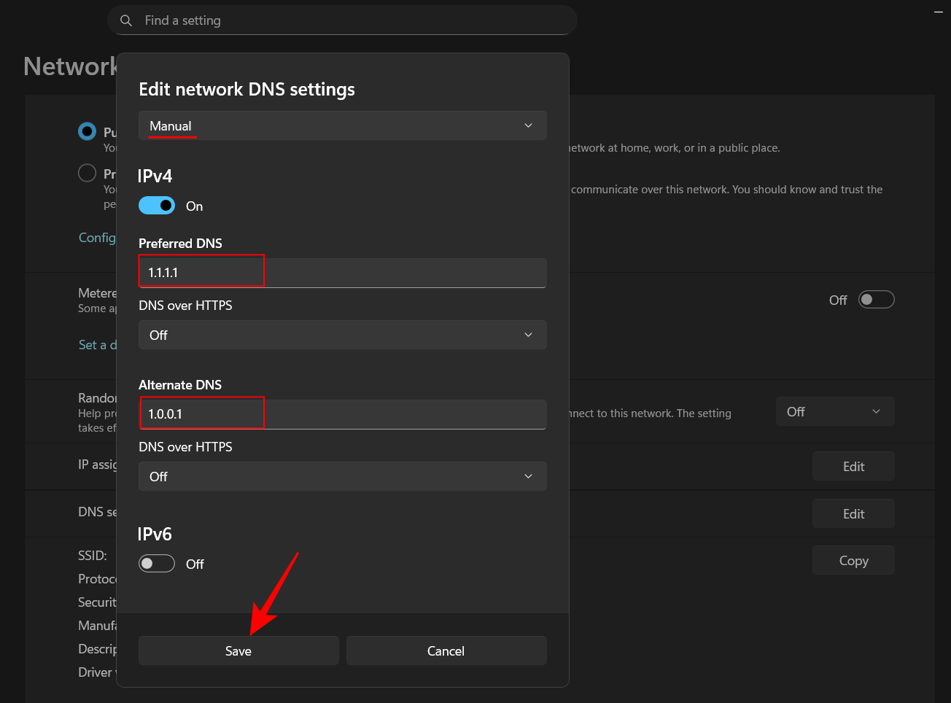Click the Alternate DNS field 1.0.0.1
This screenshot has height=703, width=951.
pyautogui.click(x=342, y=414)
